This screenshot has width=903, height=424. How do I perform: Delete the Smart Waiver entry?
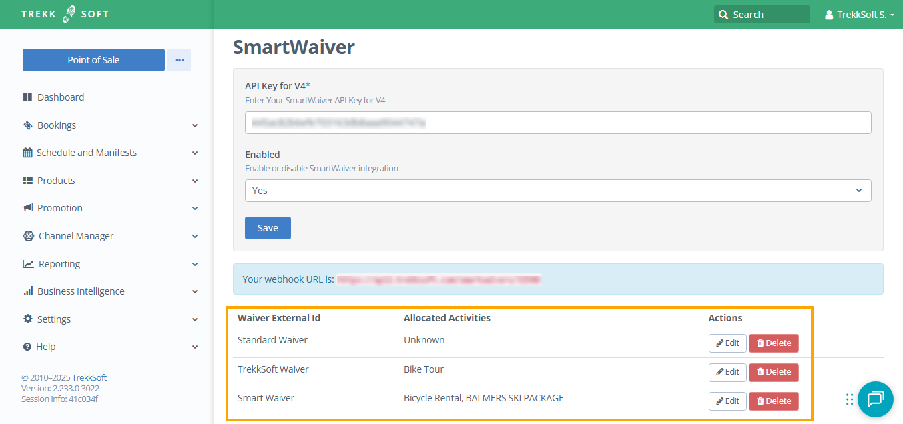pos(774,401)
